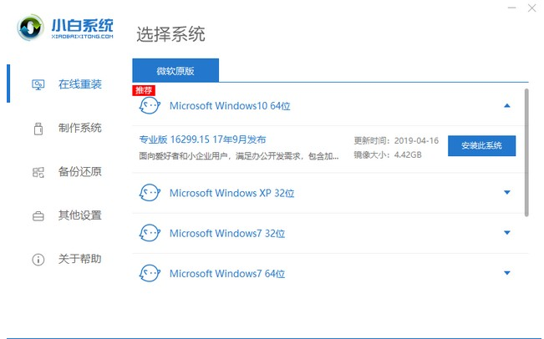Expand the Microsoft Windows7 64位 arrow

click(x=506, y=273)
